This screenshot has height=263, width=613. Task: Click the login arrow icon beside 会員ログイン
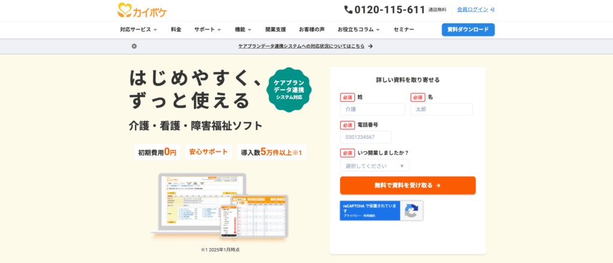tap(492, 10)
